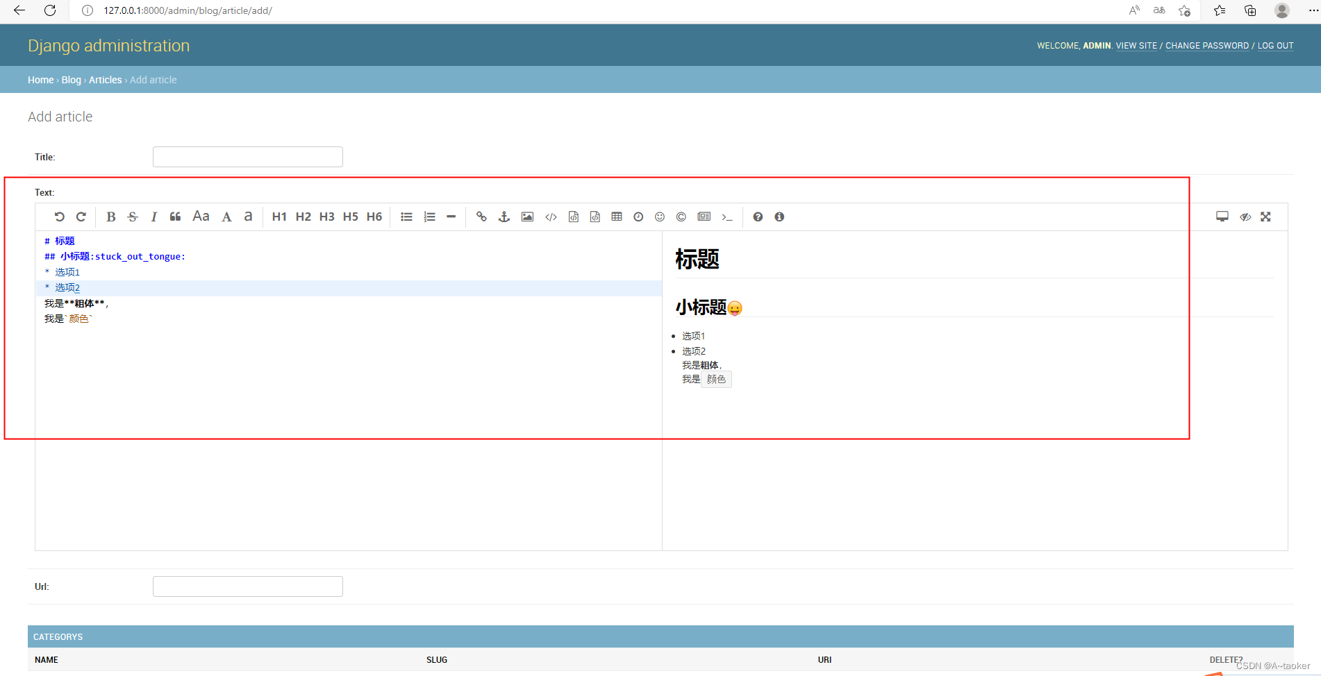The image size is (1321, 676).
Task: Open the browser Collections icon
Action: click(1250, 10)
